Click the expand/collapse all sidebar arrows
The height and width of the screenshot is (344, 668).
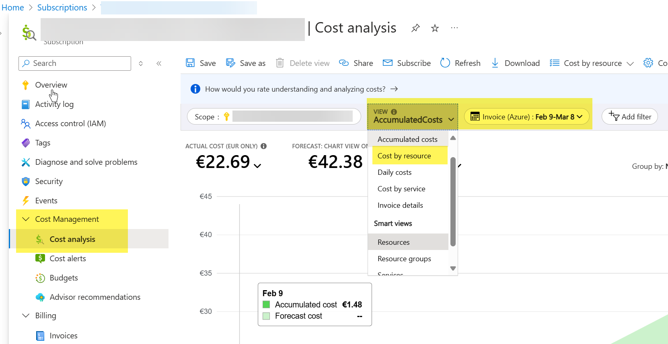(x=141, y=63)
